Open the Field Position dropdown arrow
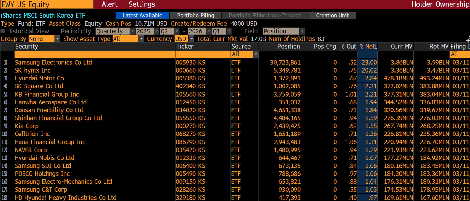The image size is (470, 201). (x=302, y=31)
